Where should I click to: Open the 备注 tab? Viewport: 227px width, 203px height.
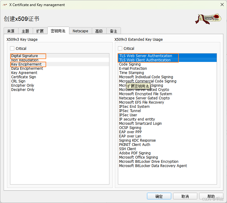point(114,31)
